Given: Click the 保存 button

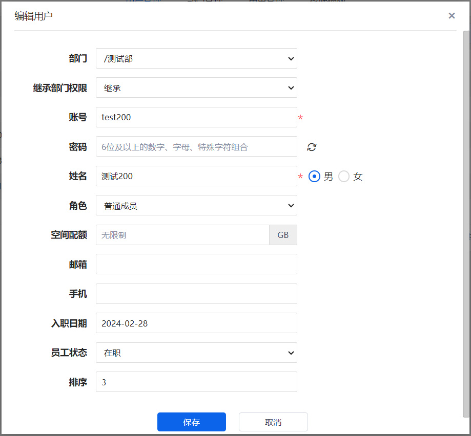Looking at the screenshot, I should tap(192, 422).
